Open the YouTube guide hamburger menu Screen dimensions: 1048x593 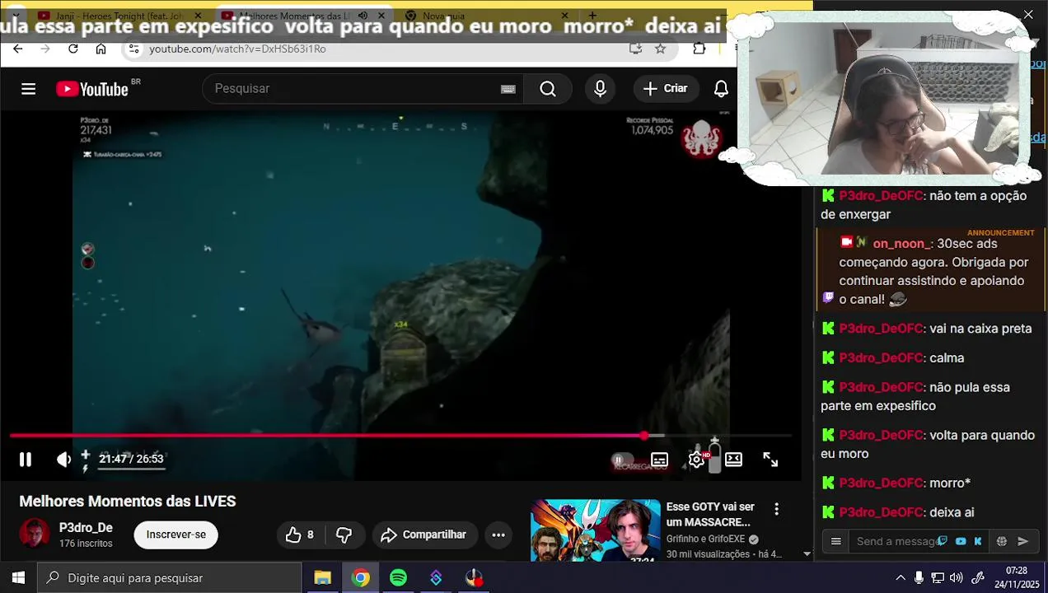click(x=29, y=89)
